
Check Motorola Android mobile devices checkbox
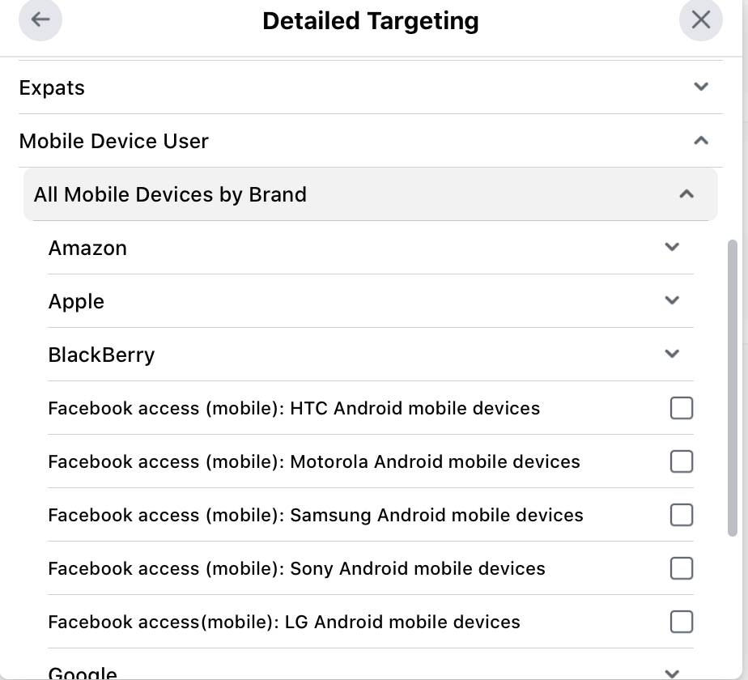pos(682,461)
